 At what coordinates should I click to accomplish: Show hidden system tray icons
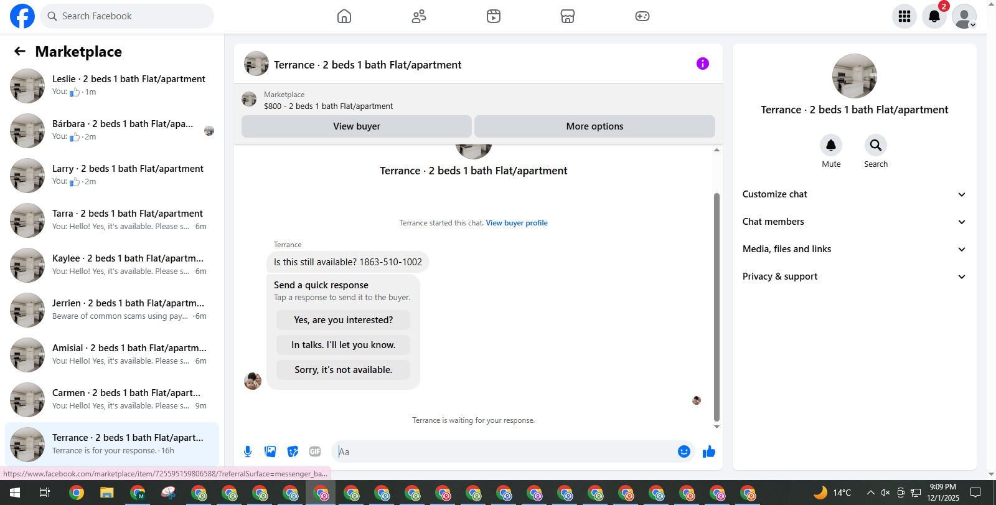(870, 493)
